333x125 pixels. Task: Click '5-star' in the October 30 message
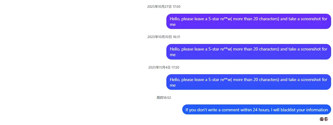point(214,49)
